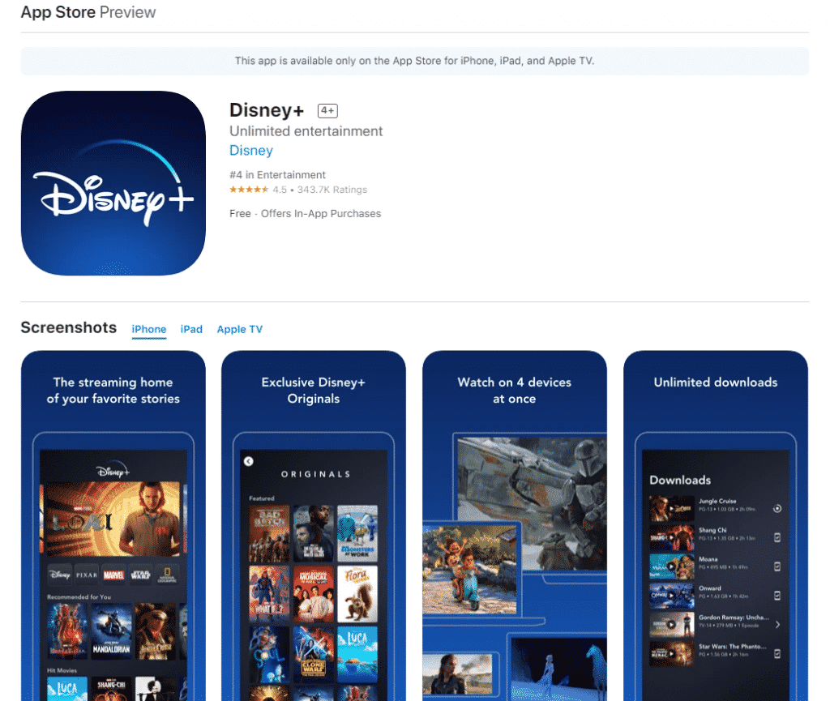The width and height of the screenshot is (830, 701).
Task: Click the Moana download thumbnail play button
Action: coord(672,566)
